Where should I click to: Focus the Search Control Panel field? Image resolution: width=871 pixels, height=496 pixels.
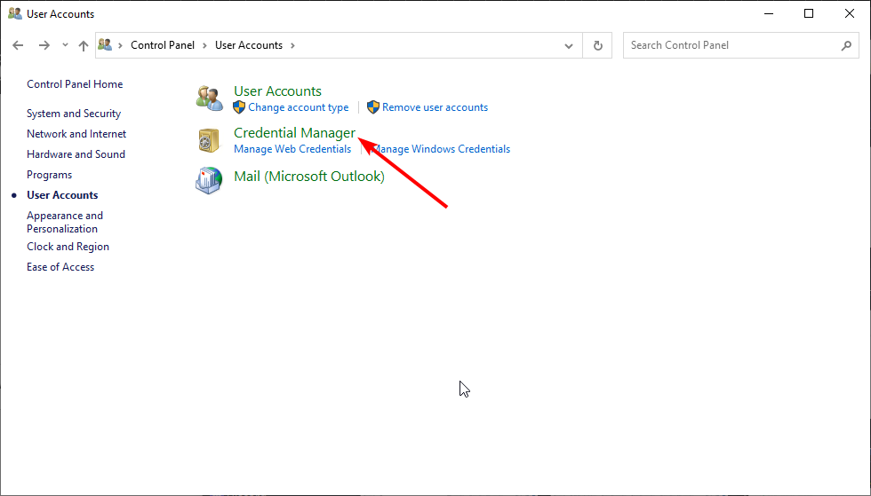[x=731, y=45]
